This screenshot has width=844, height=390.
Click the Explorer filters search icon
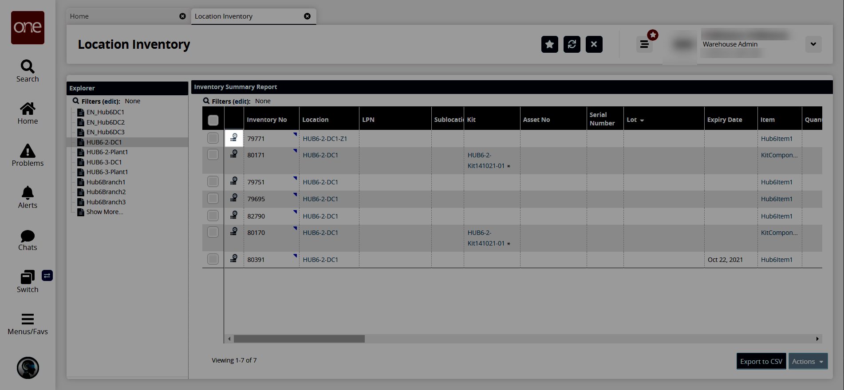(76, 101)
